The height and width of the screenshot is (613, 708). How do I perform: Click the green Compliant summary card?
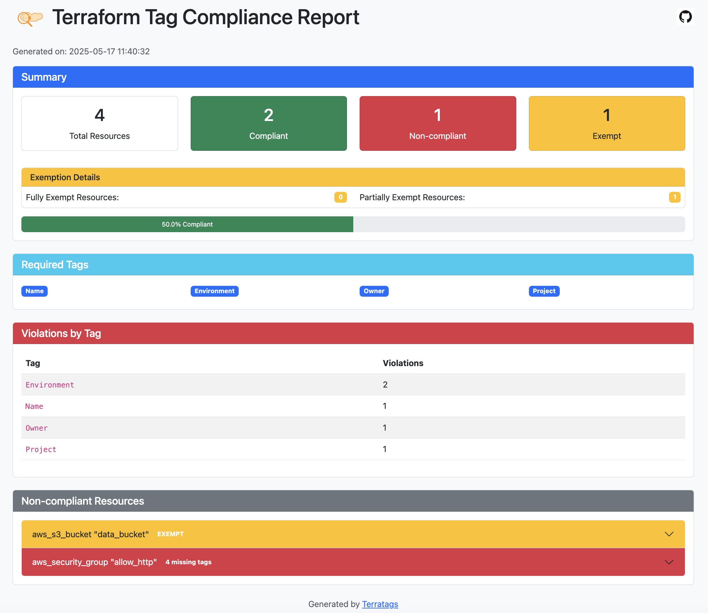tap(268, 123)
